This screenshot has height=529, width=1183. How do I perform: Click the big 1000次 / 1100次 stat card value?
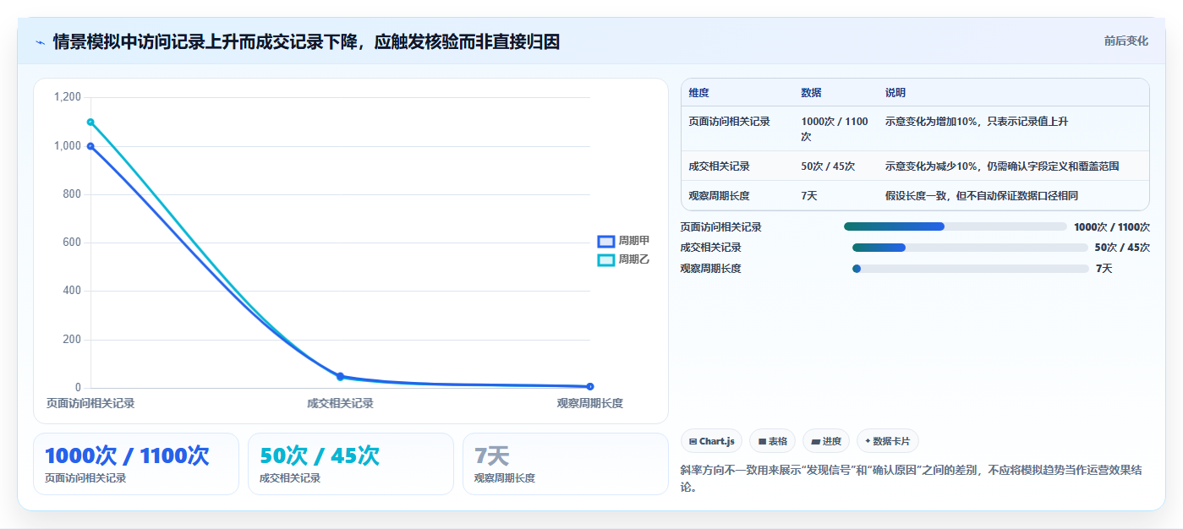pos(127,456)
